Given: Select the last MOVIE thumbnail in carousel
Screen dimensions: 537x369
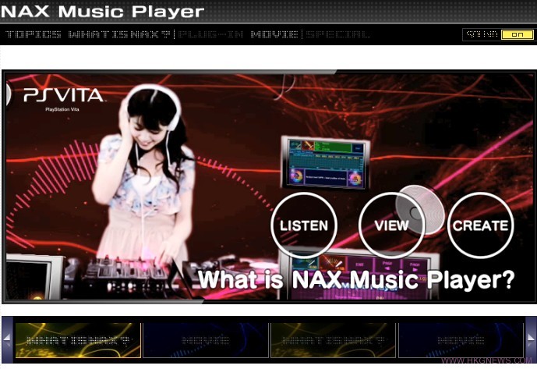Looking at the screenshot, I should coord(461,340).
